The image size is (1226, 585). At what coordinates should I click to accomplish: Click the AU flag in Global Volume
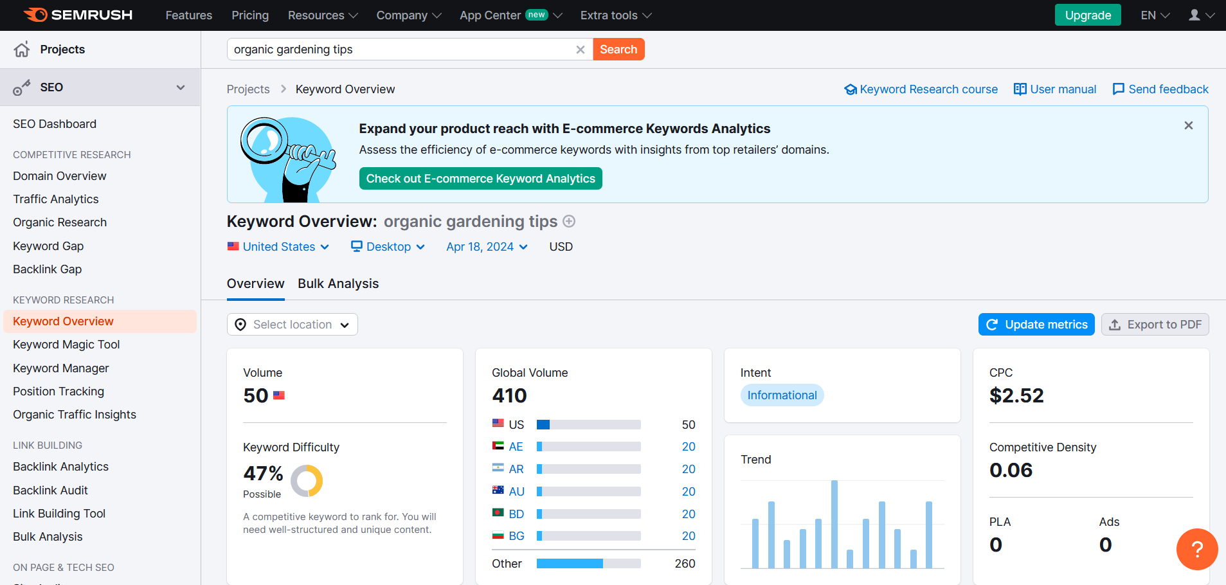coord(498,491)
